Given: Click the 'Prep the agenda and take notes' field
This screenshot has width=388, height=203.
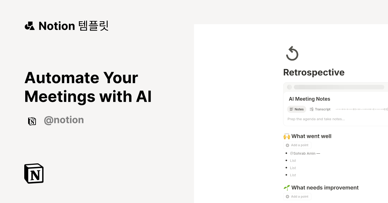Looking at the screenshot, I should click(x=316, y=119).
